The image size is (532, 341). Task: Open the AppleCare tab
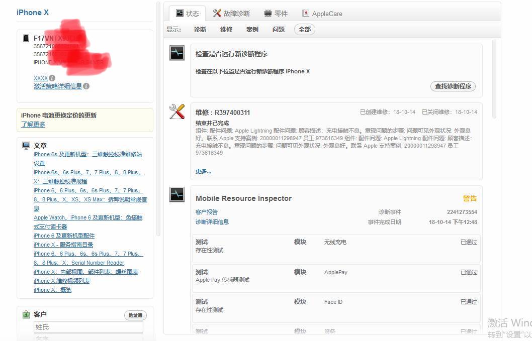(322, 14)
